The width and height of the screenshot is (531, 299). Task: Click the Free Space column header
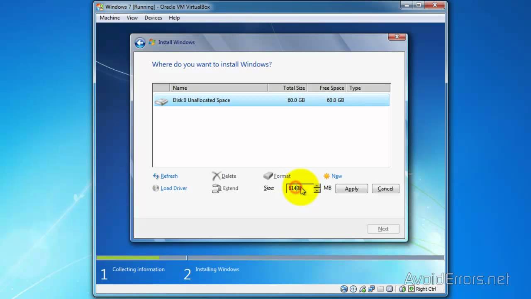point(326,88)
